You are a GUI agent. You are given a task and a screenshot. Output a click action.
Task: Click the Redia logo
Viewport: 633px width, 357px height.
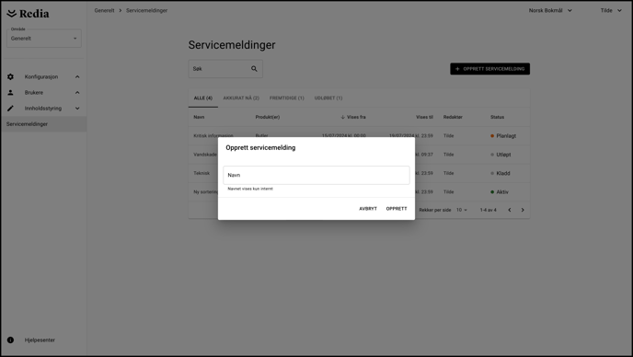tap(28, 14)
